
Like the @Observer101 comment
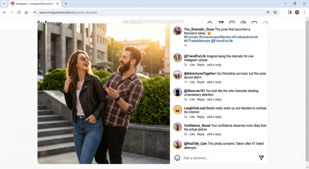coord(192,99)
